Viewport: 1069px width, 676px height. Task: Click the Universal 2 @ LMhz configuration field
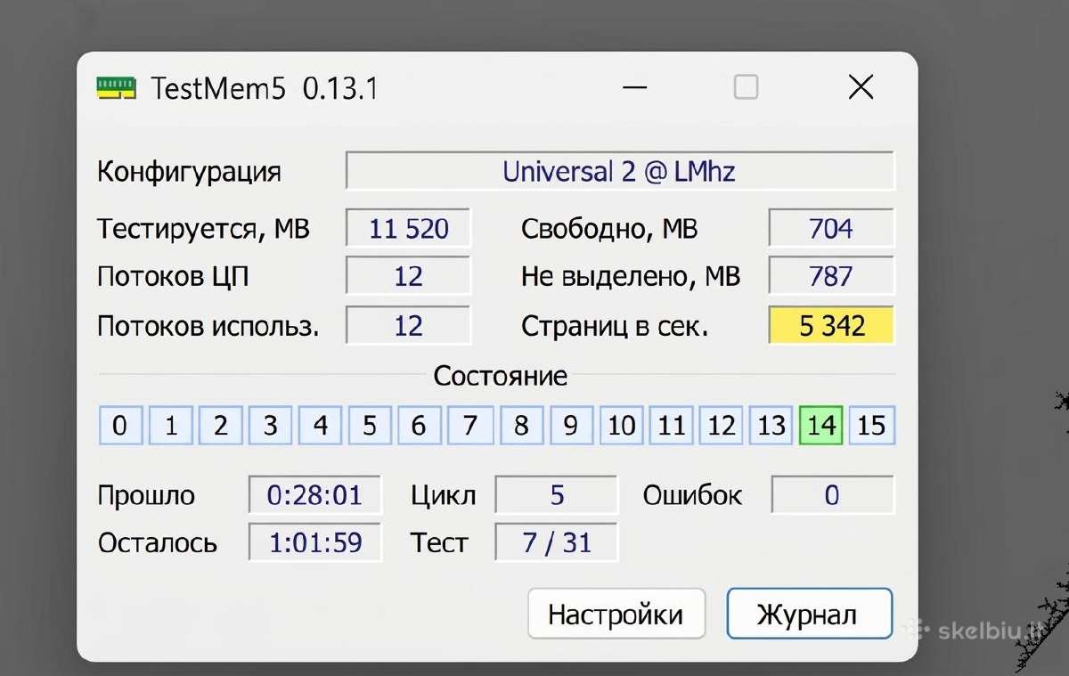point(619,171)
